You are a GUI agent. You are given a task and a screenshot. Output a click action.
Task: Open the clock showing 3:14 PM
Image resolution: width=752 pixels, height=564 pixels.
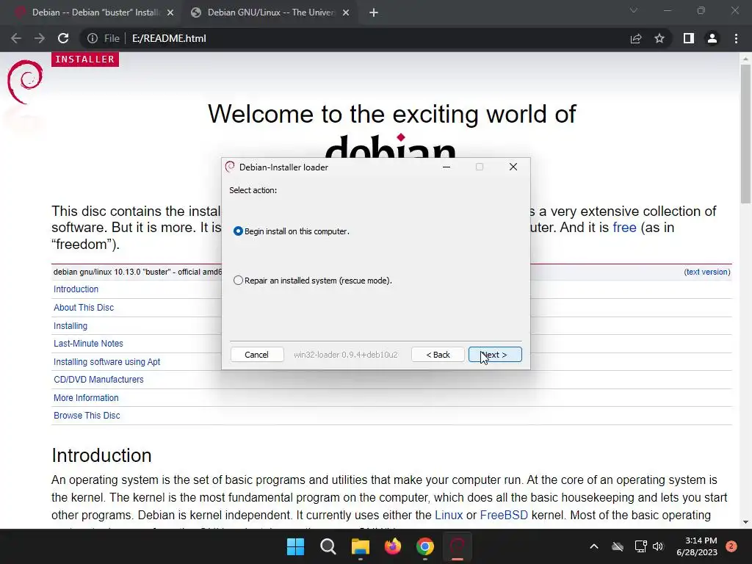coord(697,546)
